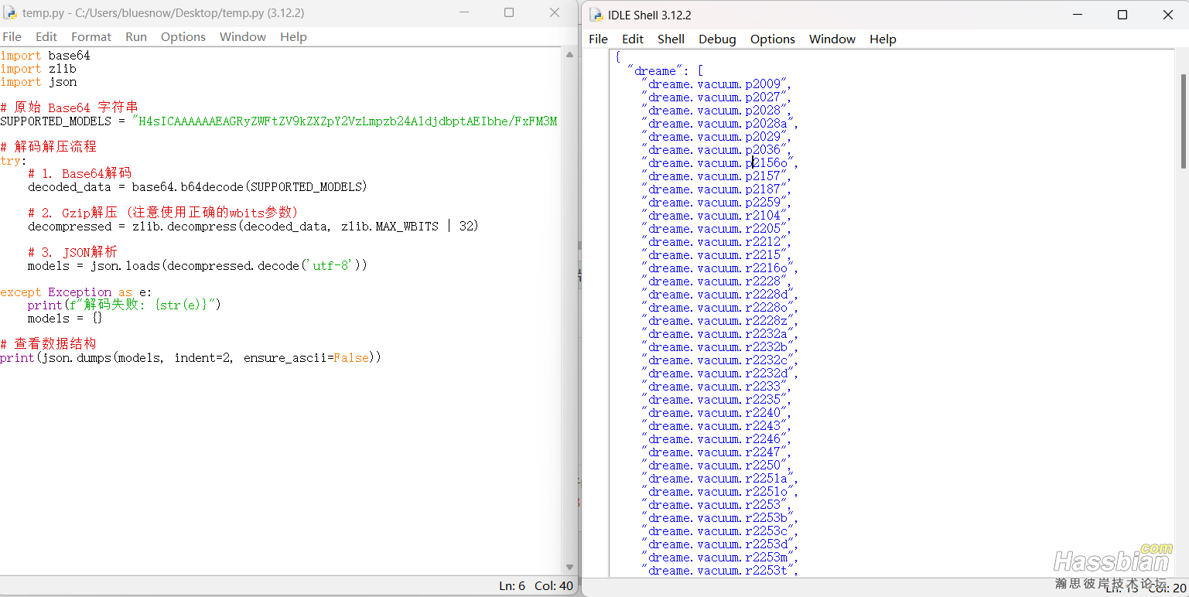
Task: Open the Options menu in temp.py editor
Action: [x=183, y=37]
